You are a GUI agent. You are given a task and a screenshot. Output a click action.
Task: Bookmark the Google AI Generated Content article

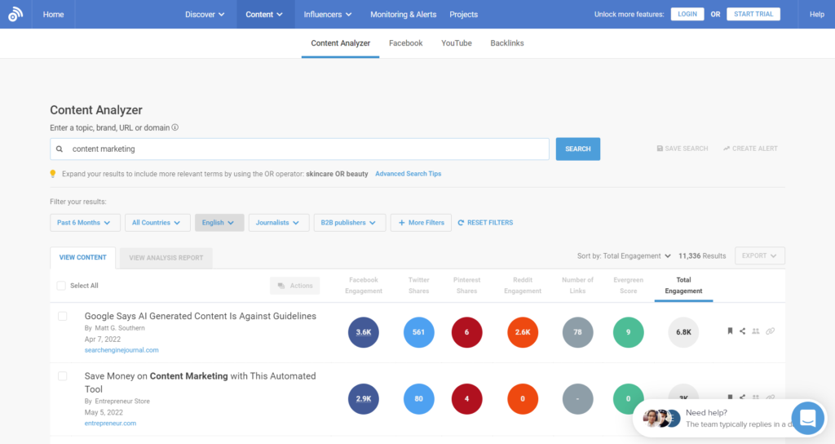coord(730,331)
